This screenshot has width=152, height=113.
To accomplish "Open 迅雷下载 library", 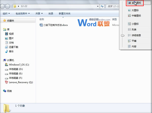I will tap(14, 47).
